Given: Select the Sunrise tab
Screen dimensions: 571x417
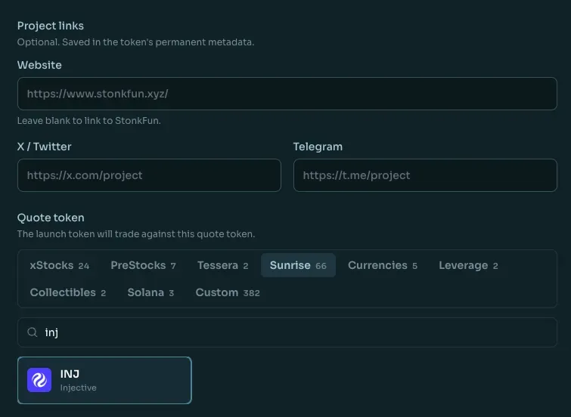Looking at the screenshot, I should 298,265.
